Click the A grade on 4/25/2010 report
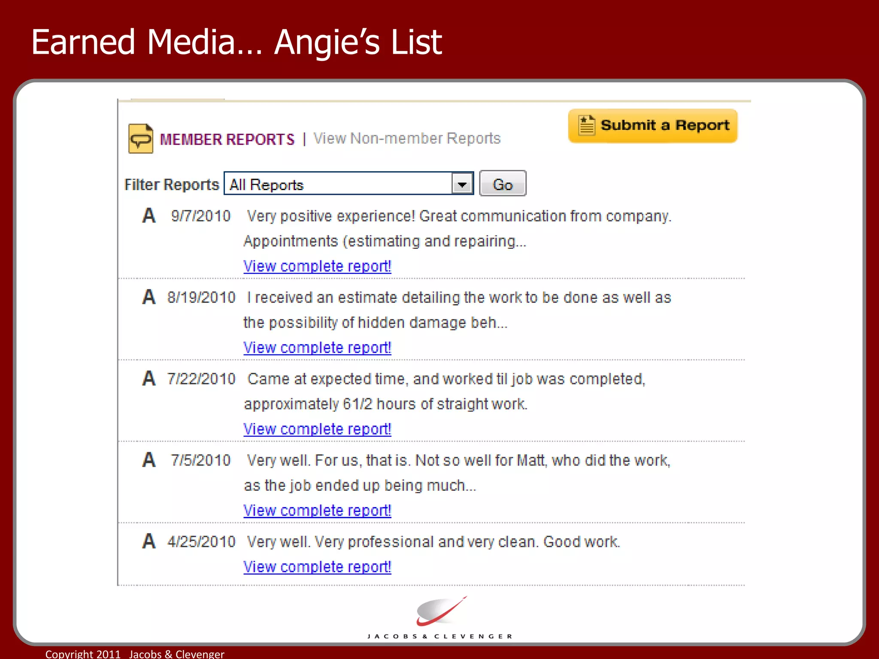Image resolution: width=879 pixels, height=659 pixels. point(149,541)
